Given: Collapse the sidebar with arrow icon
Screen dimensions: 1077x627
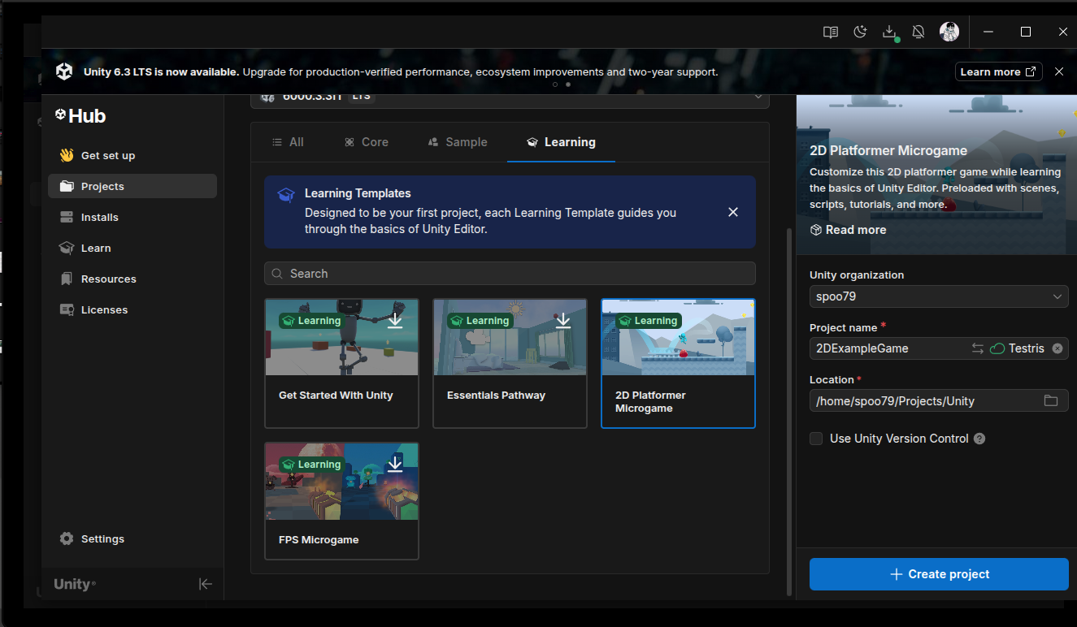Looking at the screenshot, I should [205, 584].
